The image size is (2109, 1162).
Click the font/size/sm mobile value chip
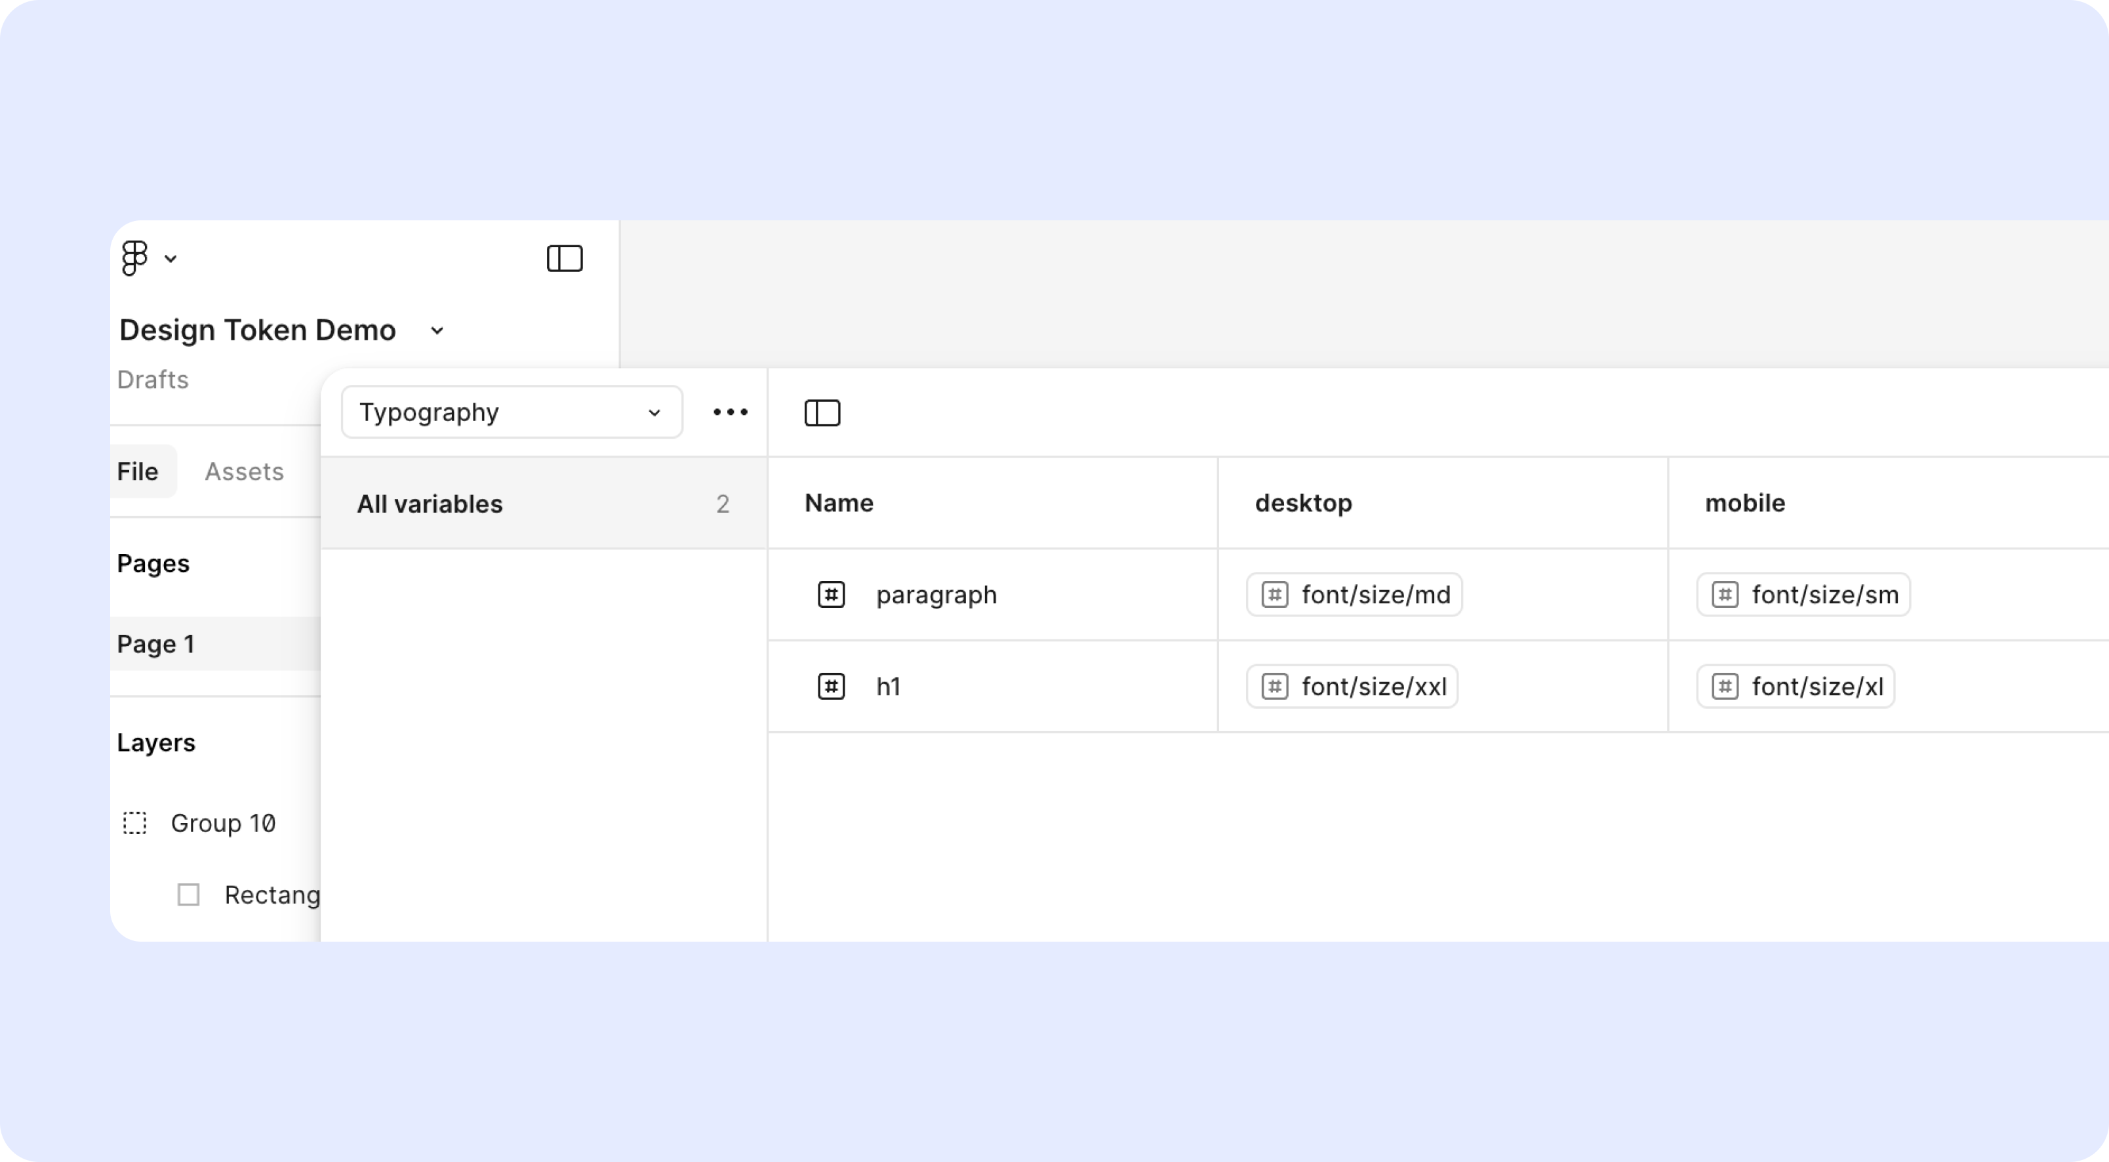(x=1803, y=595)
